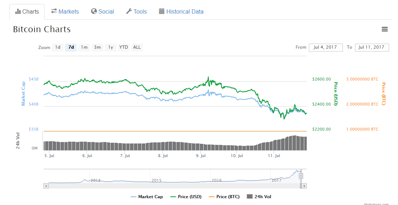Click 2017 in the navigator timeline
The image size is (398, 205).
277,180
